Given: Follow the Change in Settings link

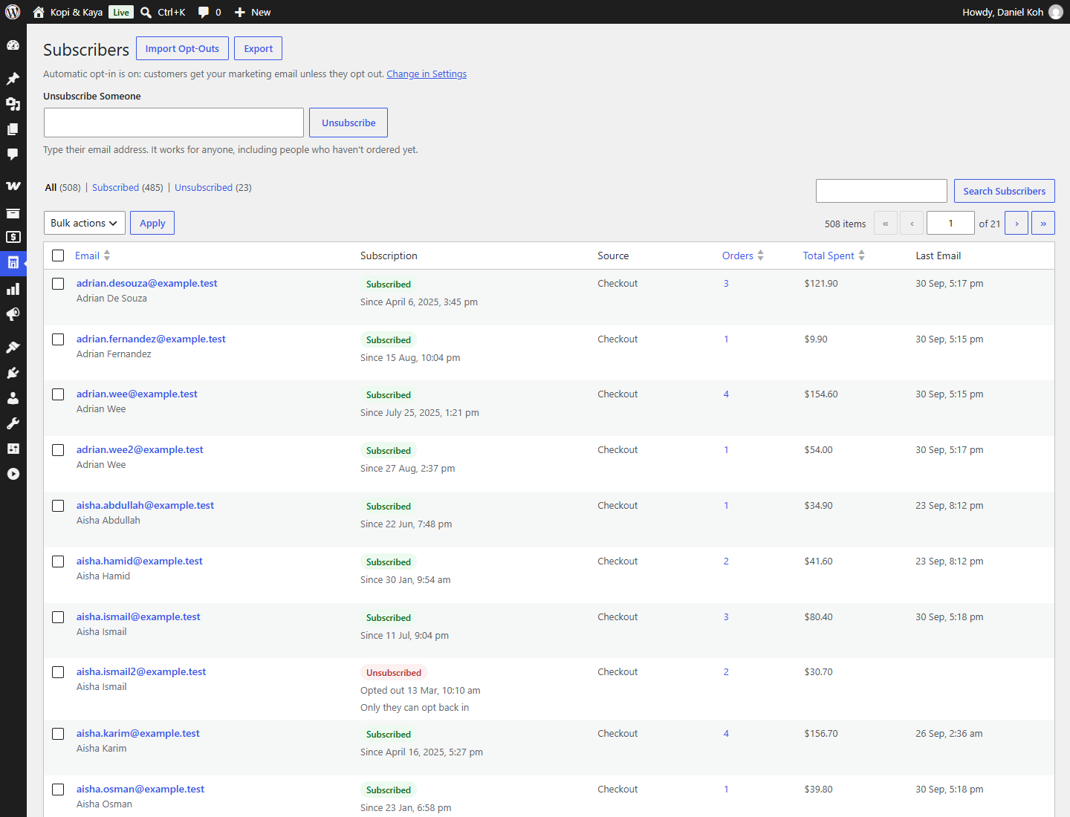Looking at the screenshot, I should pyautogui.click(x=427, y=74).
